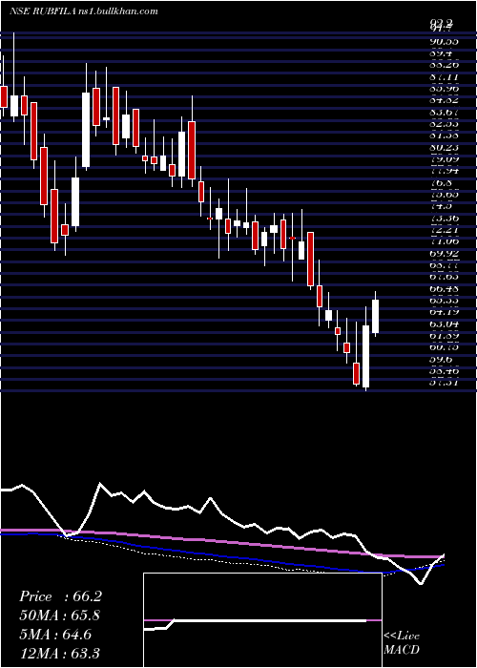Click the 66.48 price axis label
477x668 pixels.
click(443, 289)
